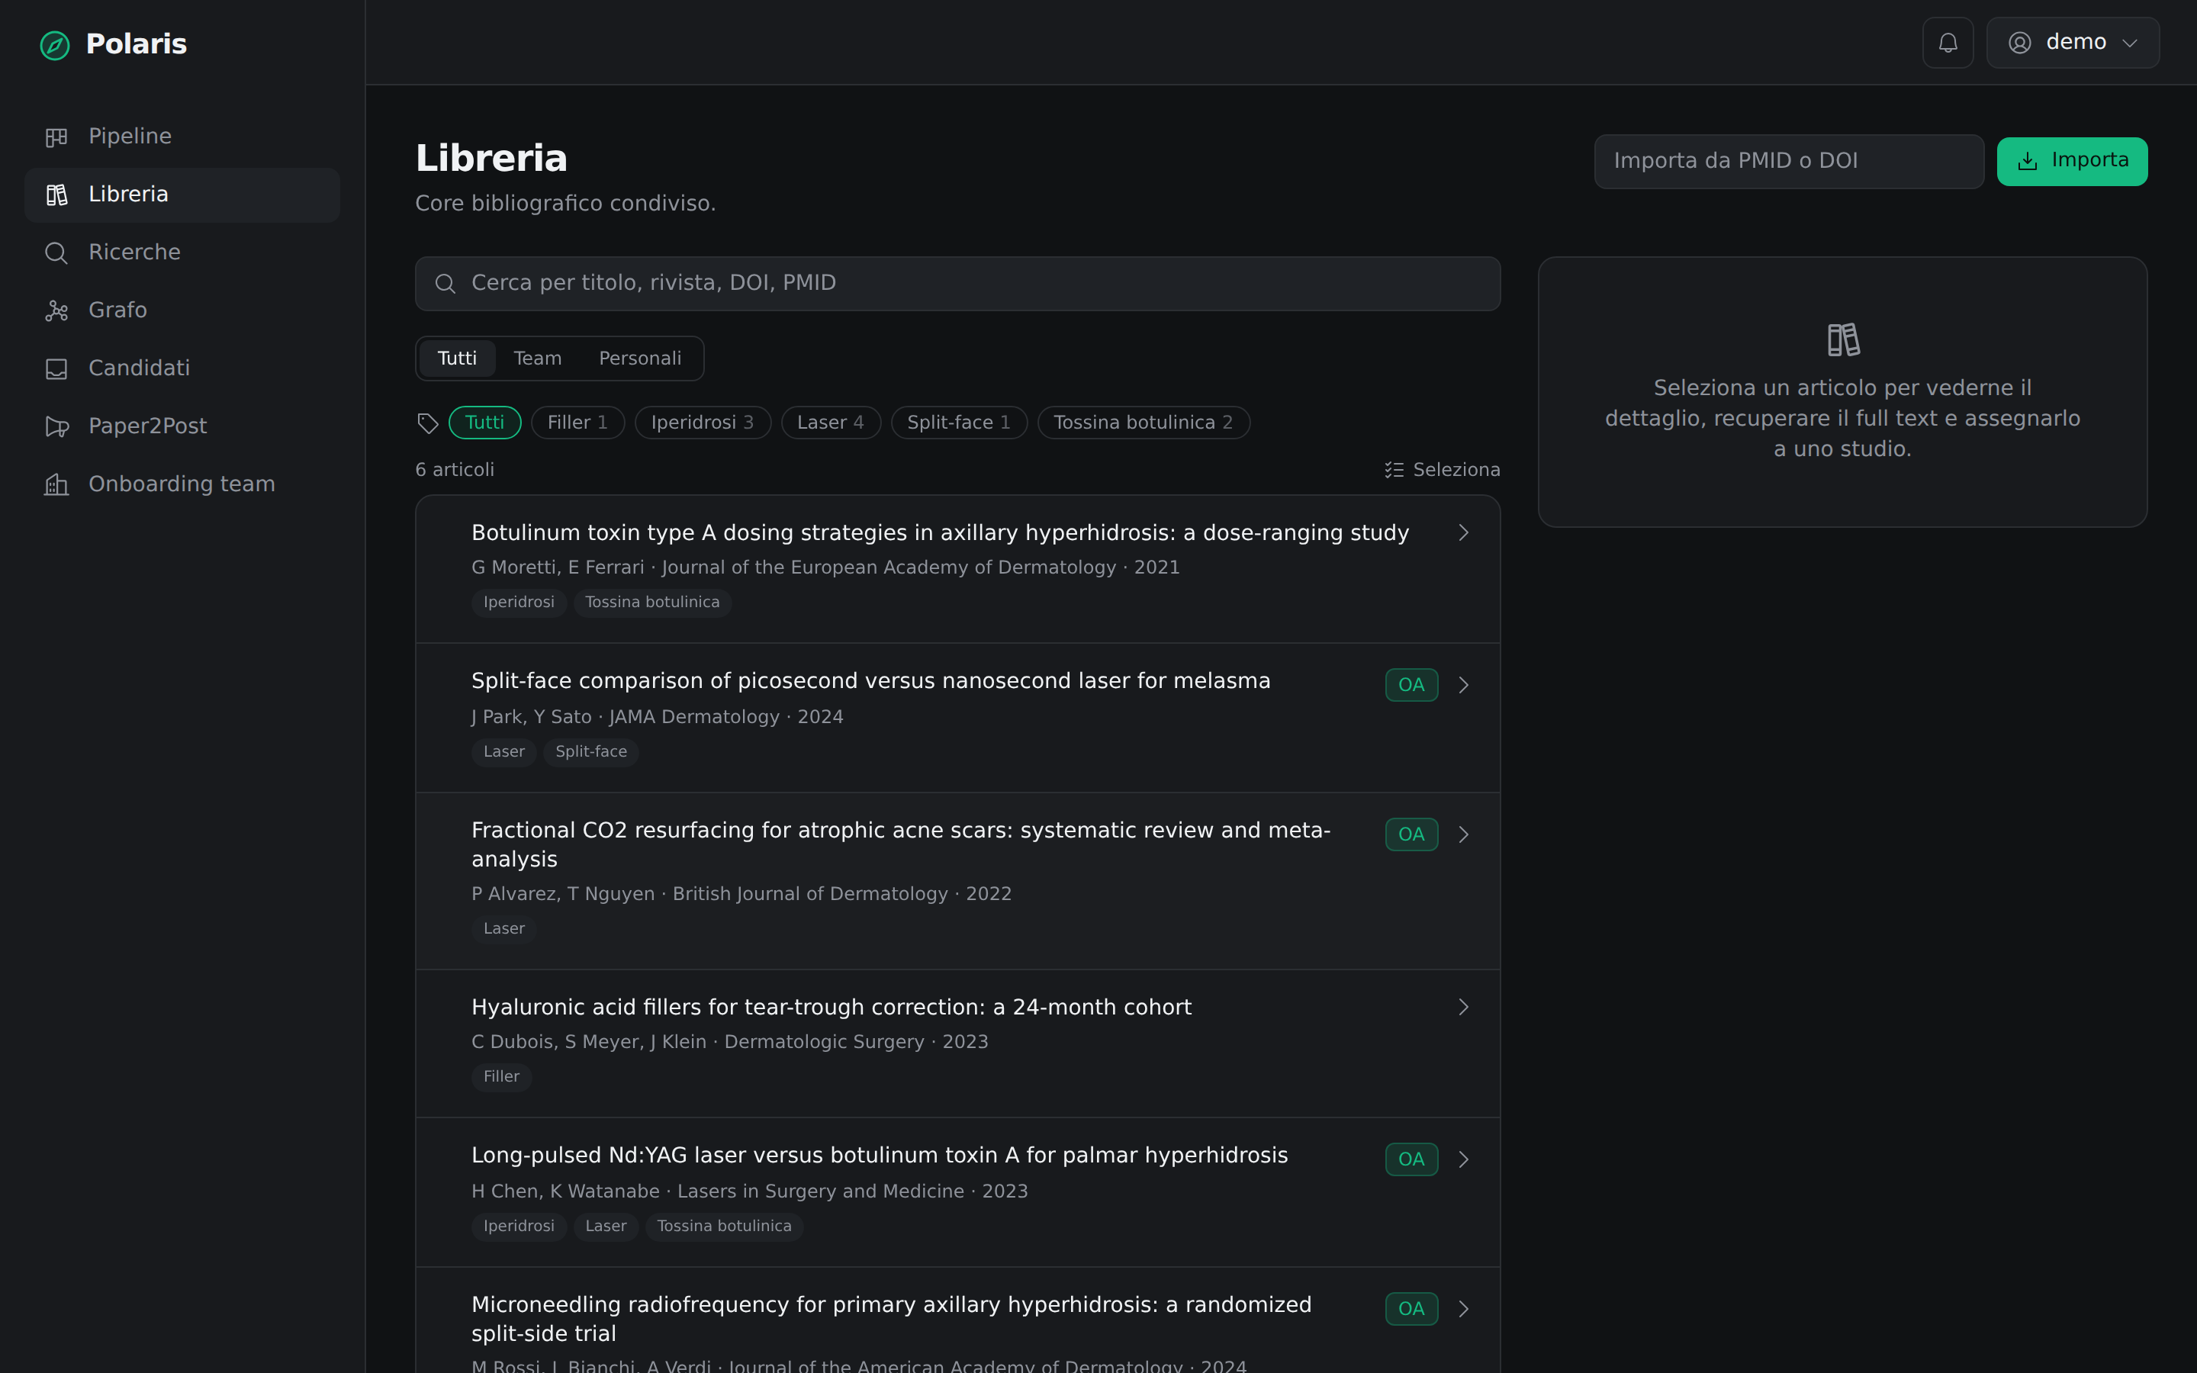Open the Pipeline sidebar icon
This screenshot has width=2197, height=1373.
[56, 137]
